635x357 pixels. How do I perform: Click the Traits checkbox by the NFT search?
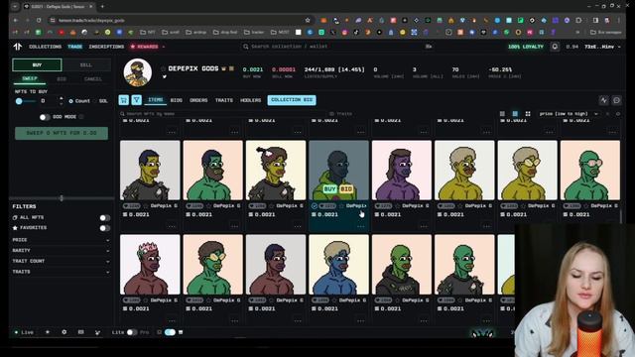331,114
